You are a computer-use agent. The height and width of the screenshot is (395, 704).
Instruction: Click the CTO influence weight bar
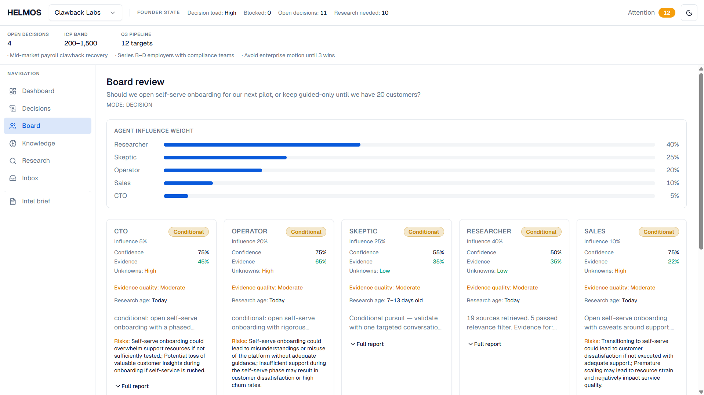click(x=409, y=196)
